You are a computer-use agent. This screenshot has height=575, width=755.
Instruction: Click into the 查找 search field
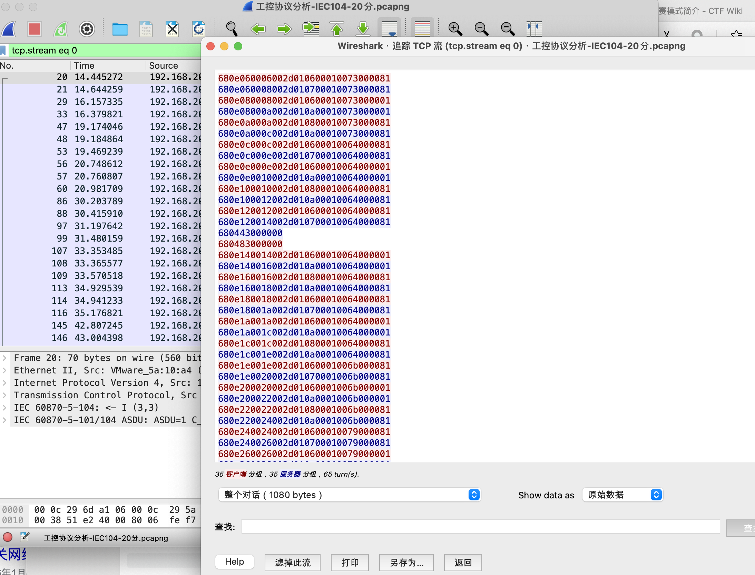[x=480, y=527]
